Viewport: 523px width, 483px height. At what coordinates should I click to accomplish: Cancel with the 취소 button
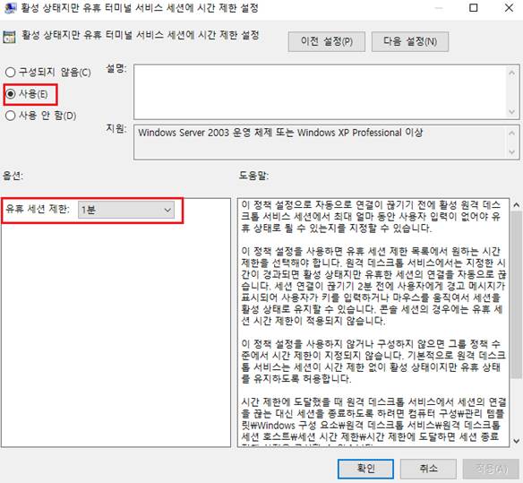(x=428, y=469)
